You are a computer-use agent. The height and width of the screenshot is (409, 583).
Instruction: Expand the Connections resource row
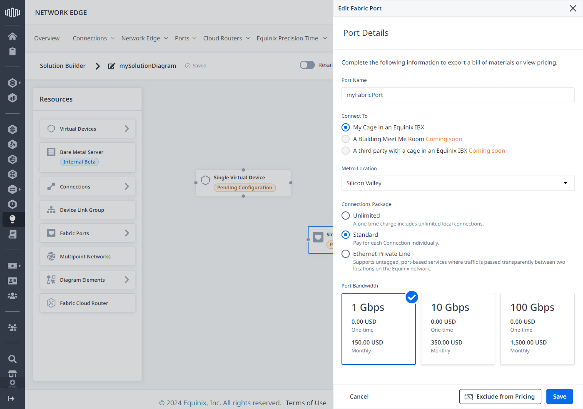[x=87, y=186]
